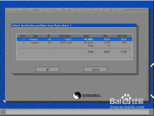Viewport: 154px width, 116px height.
Task: Click the data size value 1636
Action: click(x=124, y=39)
